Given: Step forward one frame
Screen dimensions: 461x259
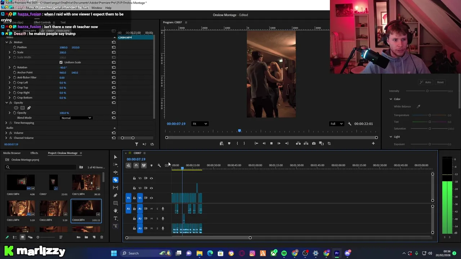Looking at the screenshot, I should click(x=279, y=144).
